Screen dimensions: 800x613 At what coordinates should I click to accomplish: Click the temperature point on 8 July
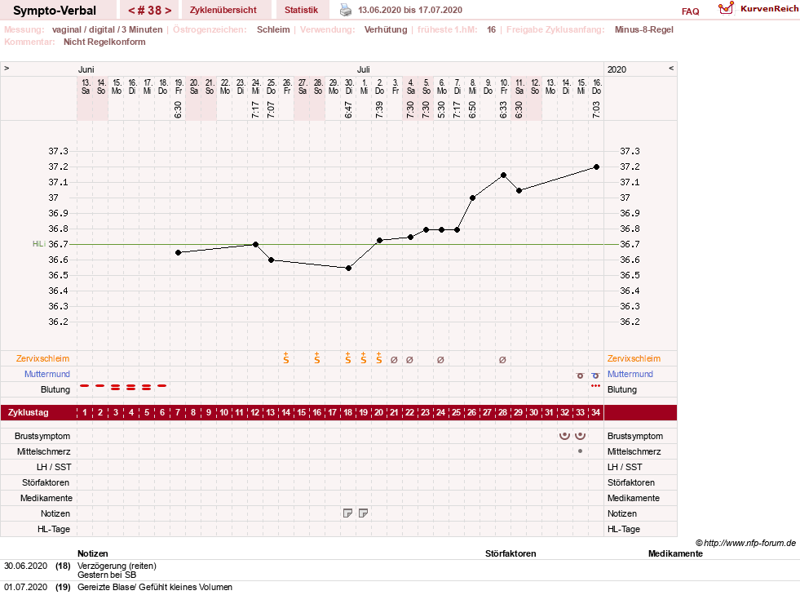(472, 198)
